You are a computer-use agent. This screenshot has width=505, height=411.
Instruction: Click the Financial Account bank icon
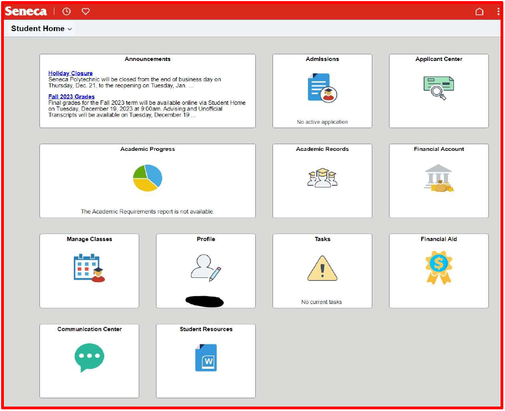[x=438, y=178]
